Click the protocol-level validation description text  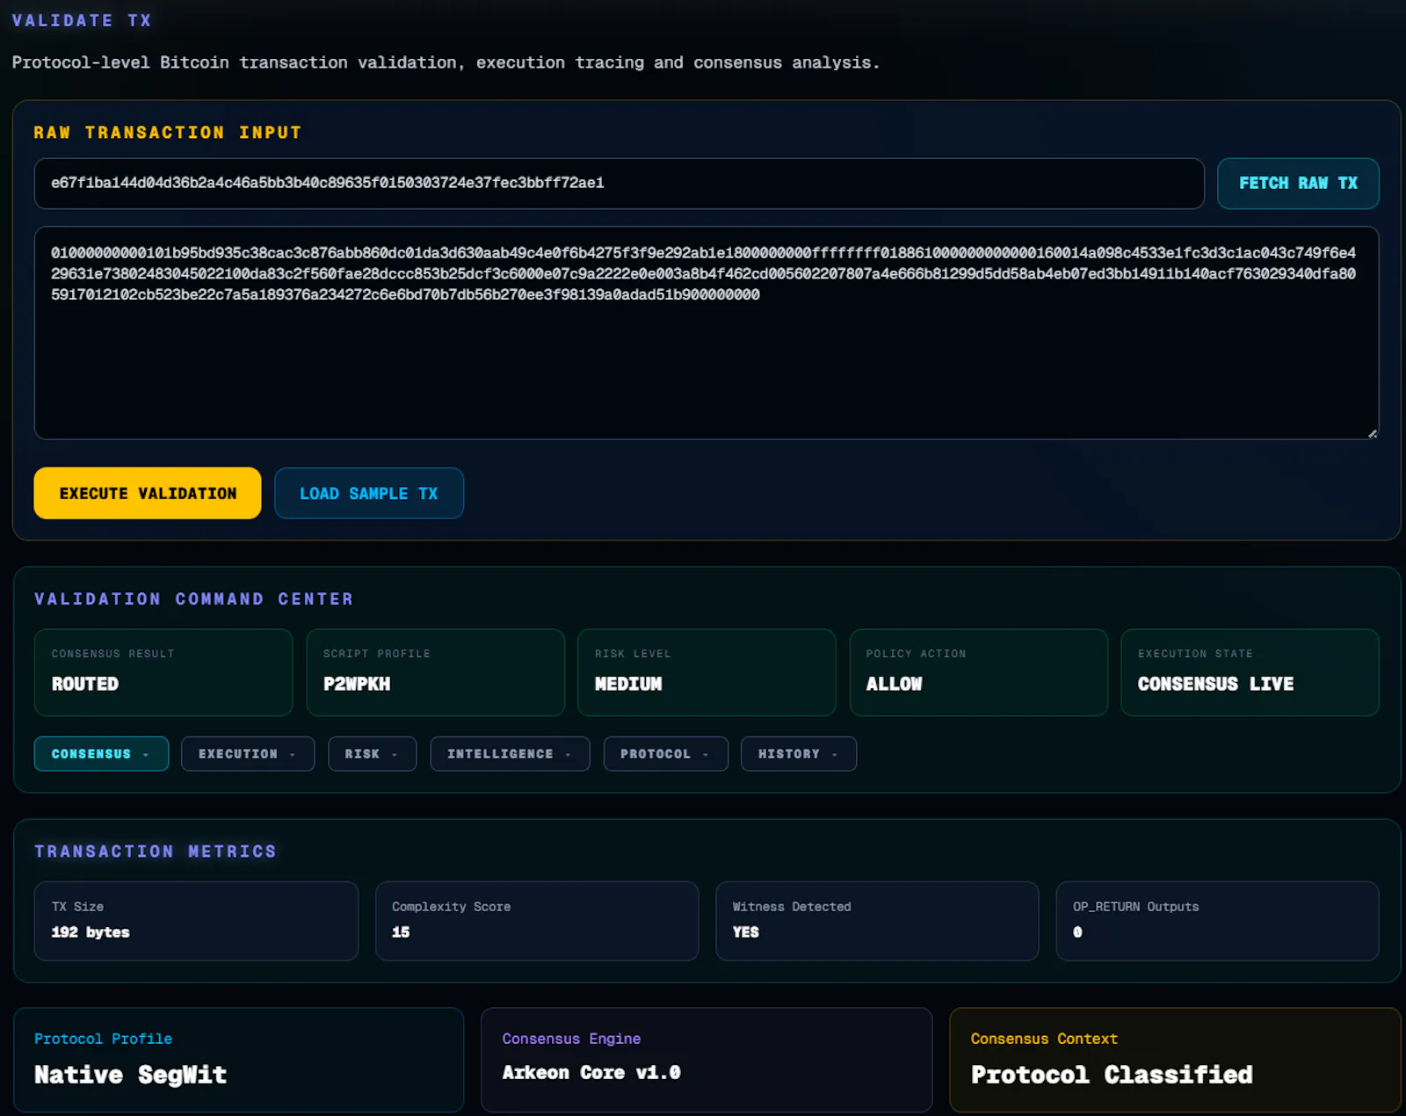coord(446,62)
